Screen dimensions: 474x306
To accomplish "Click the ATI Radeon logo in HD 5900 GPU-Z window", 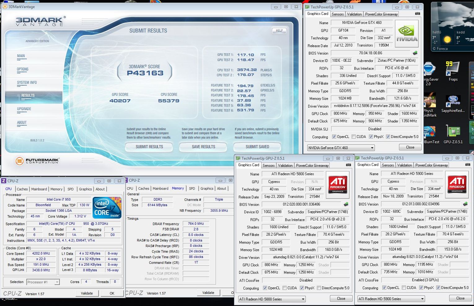I will [x=457, y=184].
